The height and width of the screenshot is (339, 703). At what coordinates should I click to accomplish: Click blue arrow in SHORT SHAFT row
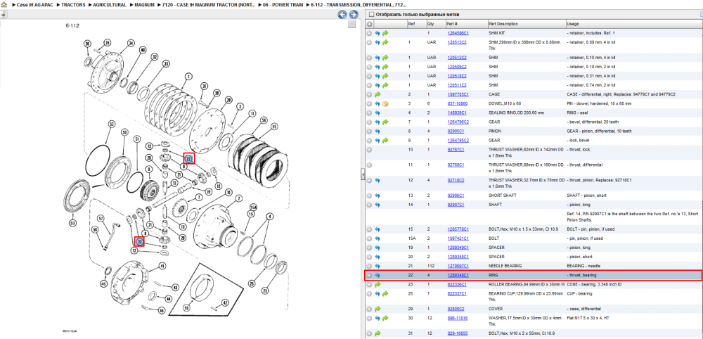point(378,196)
